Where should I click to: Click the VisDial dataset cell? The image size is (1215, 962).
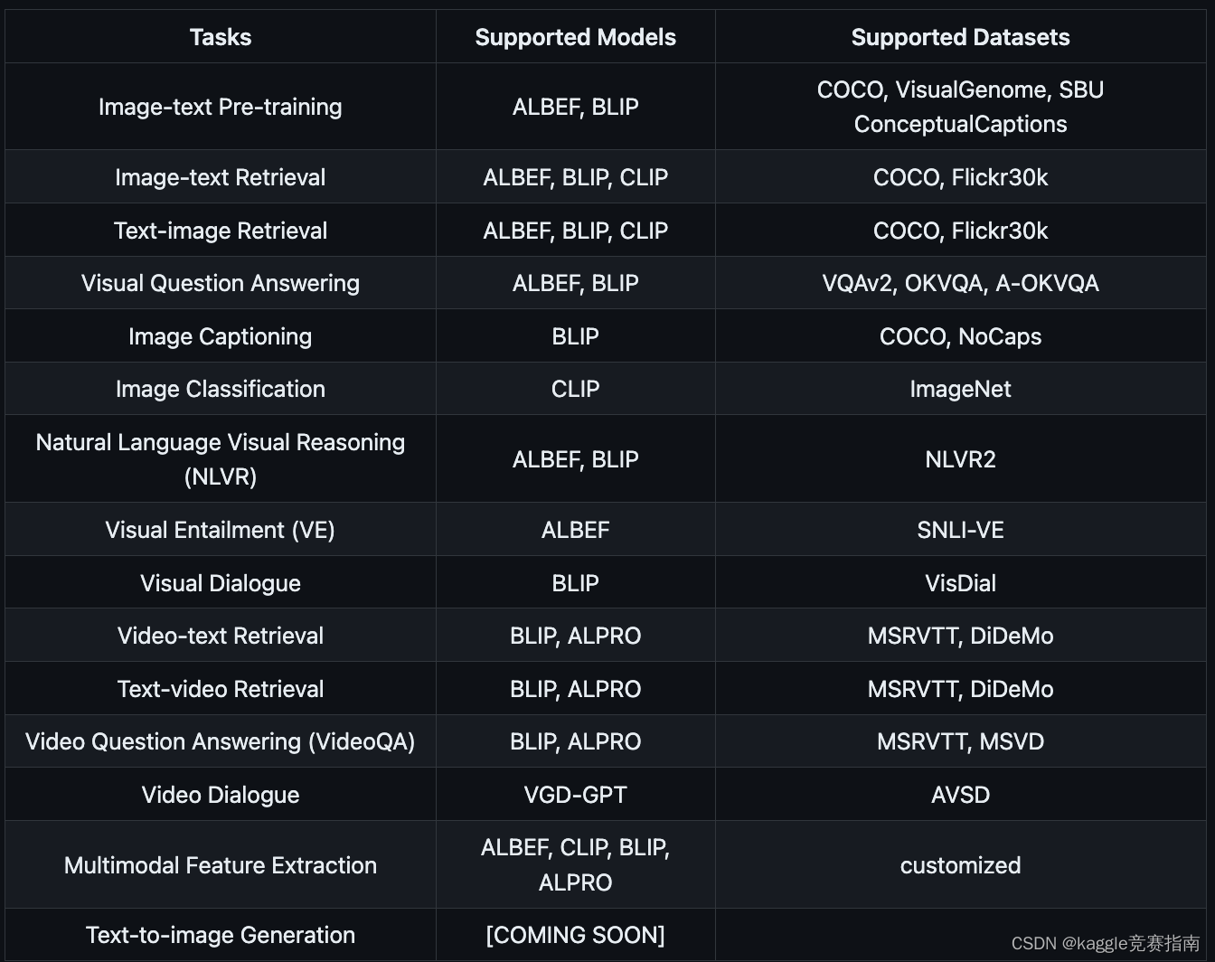[960, 583]
